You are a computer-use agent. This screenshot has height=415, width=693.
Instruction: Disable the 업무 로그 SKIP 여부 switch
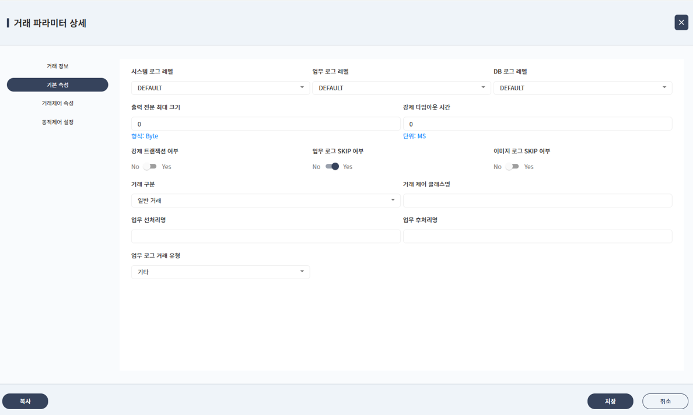[332, 167]
